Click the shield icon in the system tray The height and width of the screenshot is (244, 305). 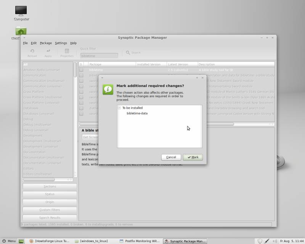coord(260,241)
